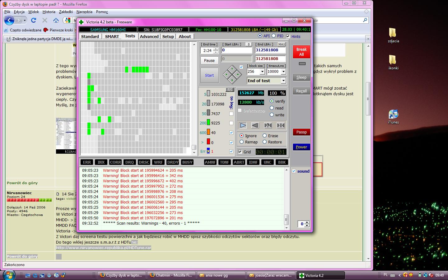Select the Erase bad block action
The image size is (448, 280).
[x=265, y=136]
